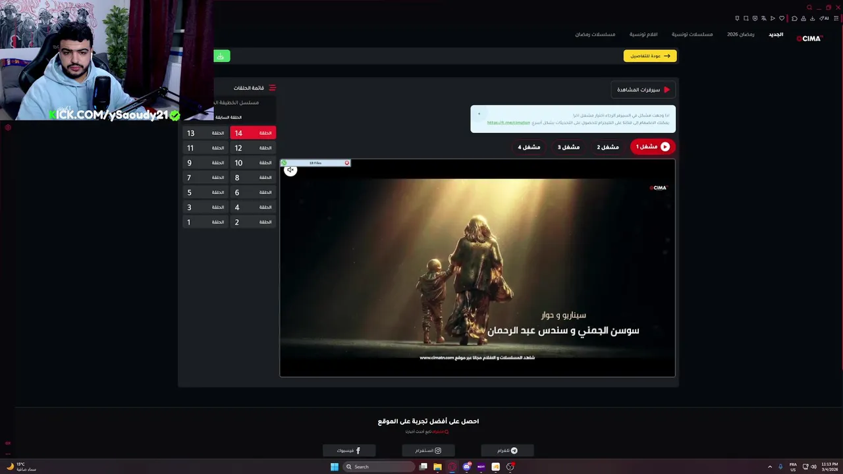
Task: Open the ad blocker shield icon
Action: click(x=755, y=18)
